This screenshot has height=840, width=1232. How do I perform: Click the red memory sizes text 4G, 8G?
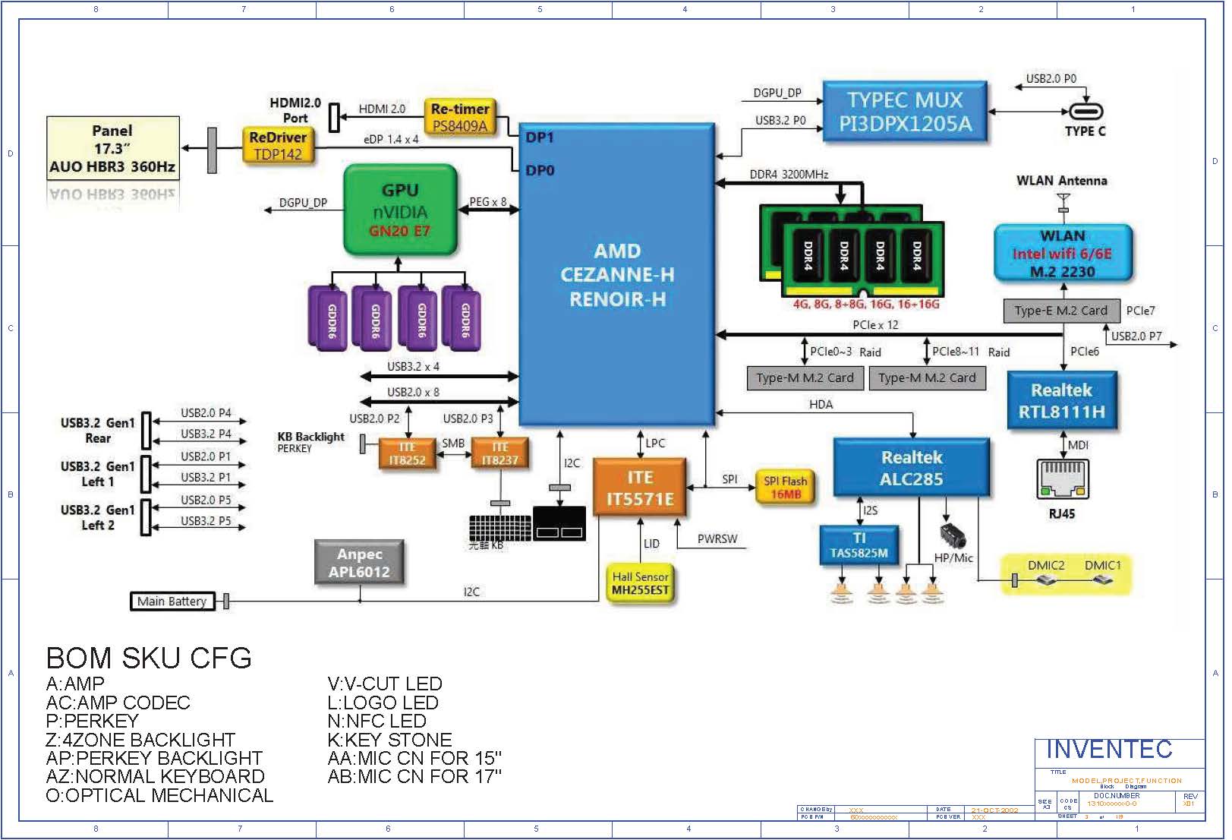pos(866,304)
